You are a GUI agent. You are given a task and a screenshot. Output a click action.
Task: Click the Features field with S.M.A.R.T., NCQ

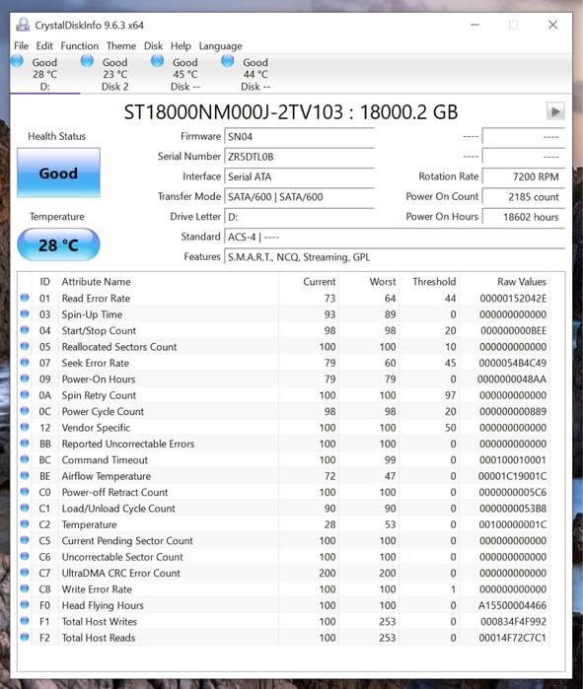click(395, 257)
